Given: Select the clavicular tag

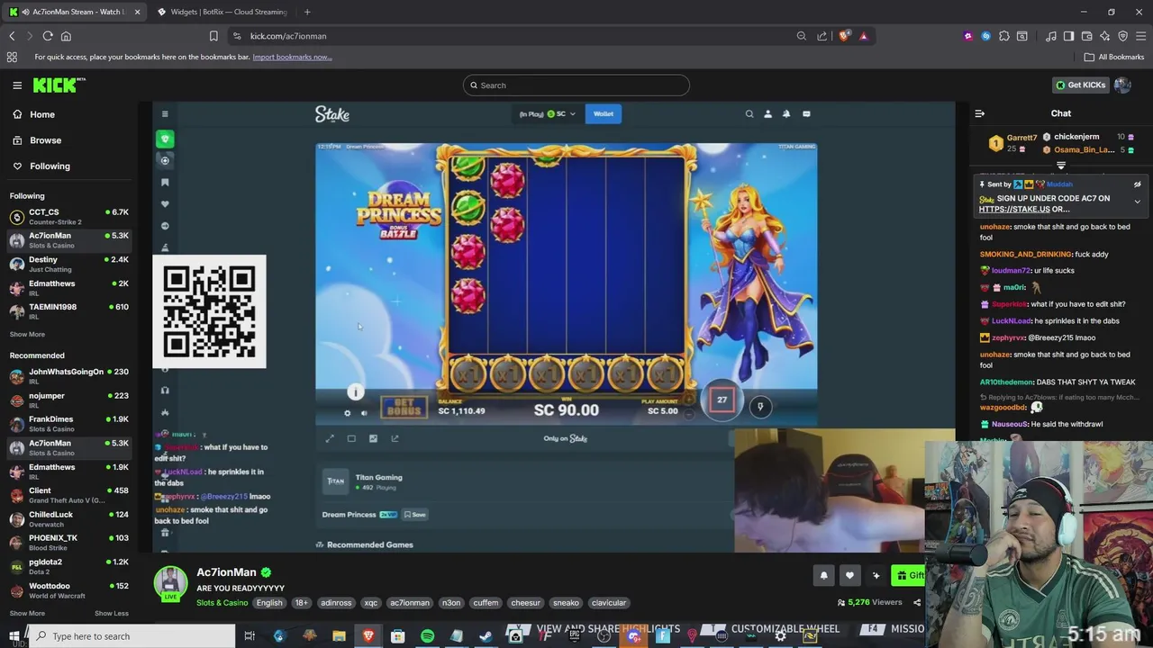Looking at the screenshot, I should [x=609, y=603].
